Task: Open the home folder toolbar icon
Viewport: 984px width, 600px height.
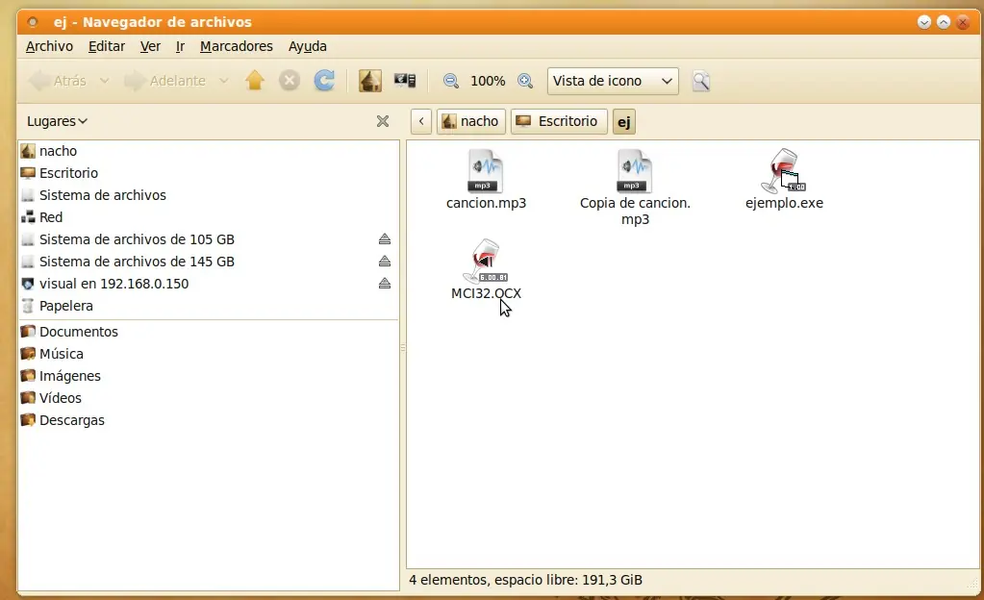Action: tap(370, 81)
